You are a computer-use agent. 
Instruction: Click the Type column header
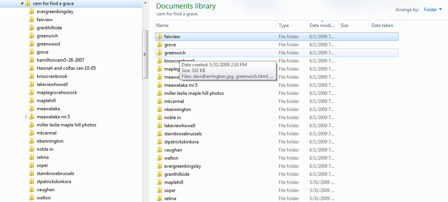pos(284,25)
